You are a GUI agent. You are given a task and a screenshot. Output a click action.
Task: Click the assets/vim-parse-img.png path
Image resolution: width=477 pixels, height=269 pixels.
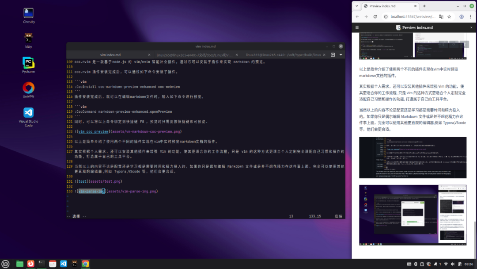click(132, 191)
